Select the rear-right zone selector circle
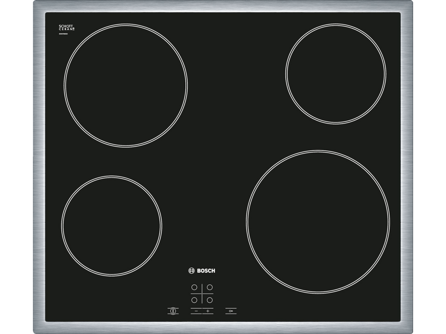This screenshot has width=446, height=334. pyautogui.click(x=209, y=288)
